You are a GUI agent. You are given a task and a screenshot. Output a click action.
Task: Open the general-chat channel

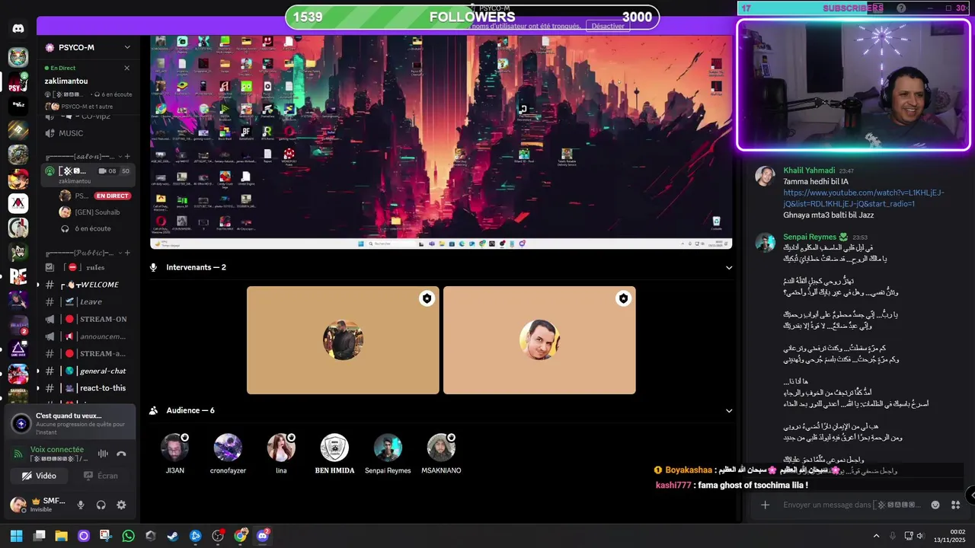(87, 371)
